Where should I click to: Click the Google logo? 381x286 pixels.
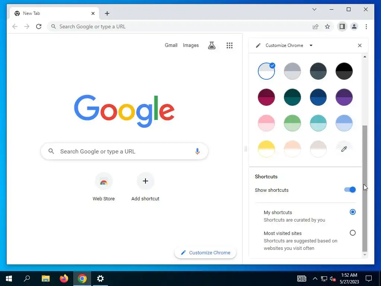(124, 111)
